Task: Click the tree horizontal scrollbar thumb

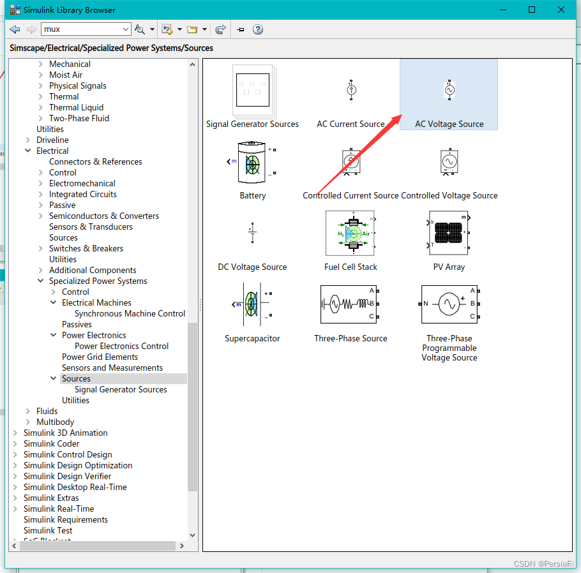Action: (x=98, y=546)
